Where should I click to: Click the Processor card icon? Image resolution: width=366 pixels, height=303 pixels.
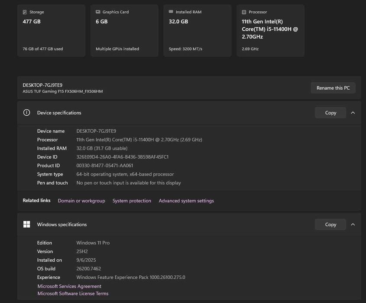point(244,12)
